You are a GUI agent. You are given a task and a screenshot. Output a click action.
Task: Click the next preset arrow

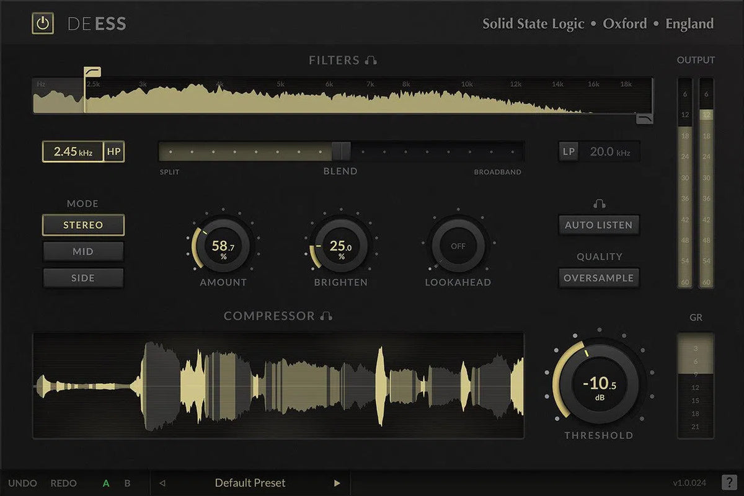pyautogui.click(x=337, y=482)
